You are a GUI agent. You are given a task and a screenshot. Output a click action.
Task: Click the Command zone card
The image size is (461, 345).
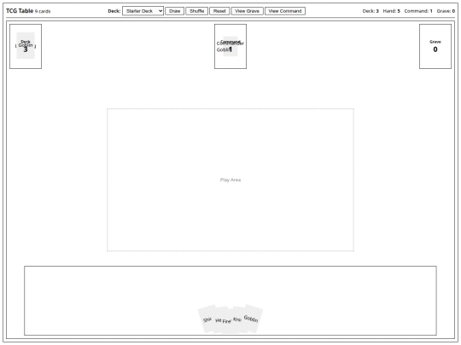click(230, 46)
